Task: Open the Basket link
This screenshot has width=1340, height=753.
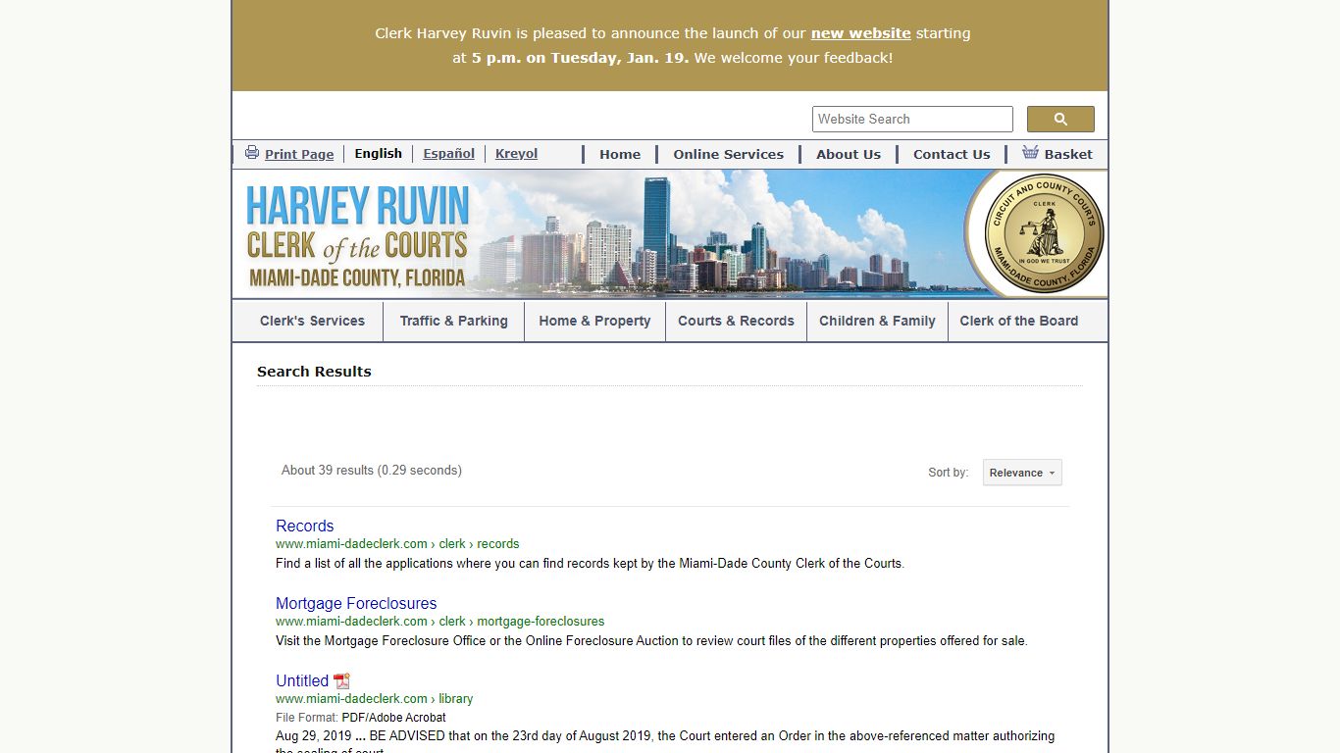Action: 1068,154
